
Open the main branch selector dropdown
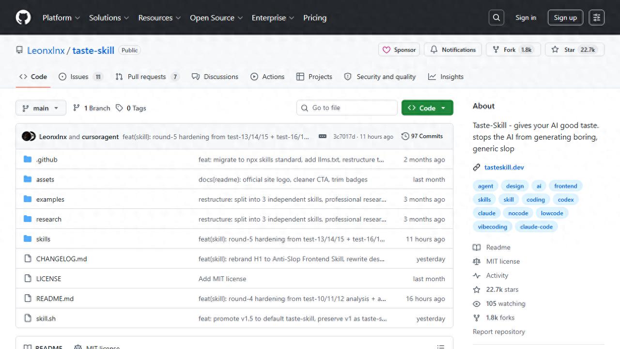(41, 108)
